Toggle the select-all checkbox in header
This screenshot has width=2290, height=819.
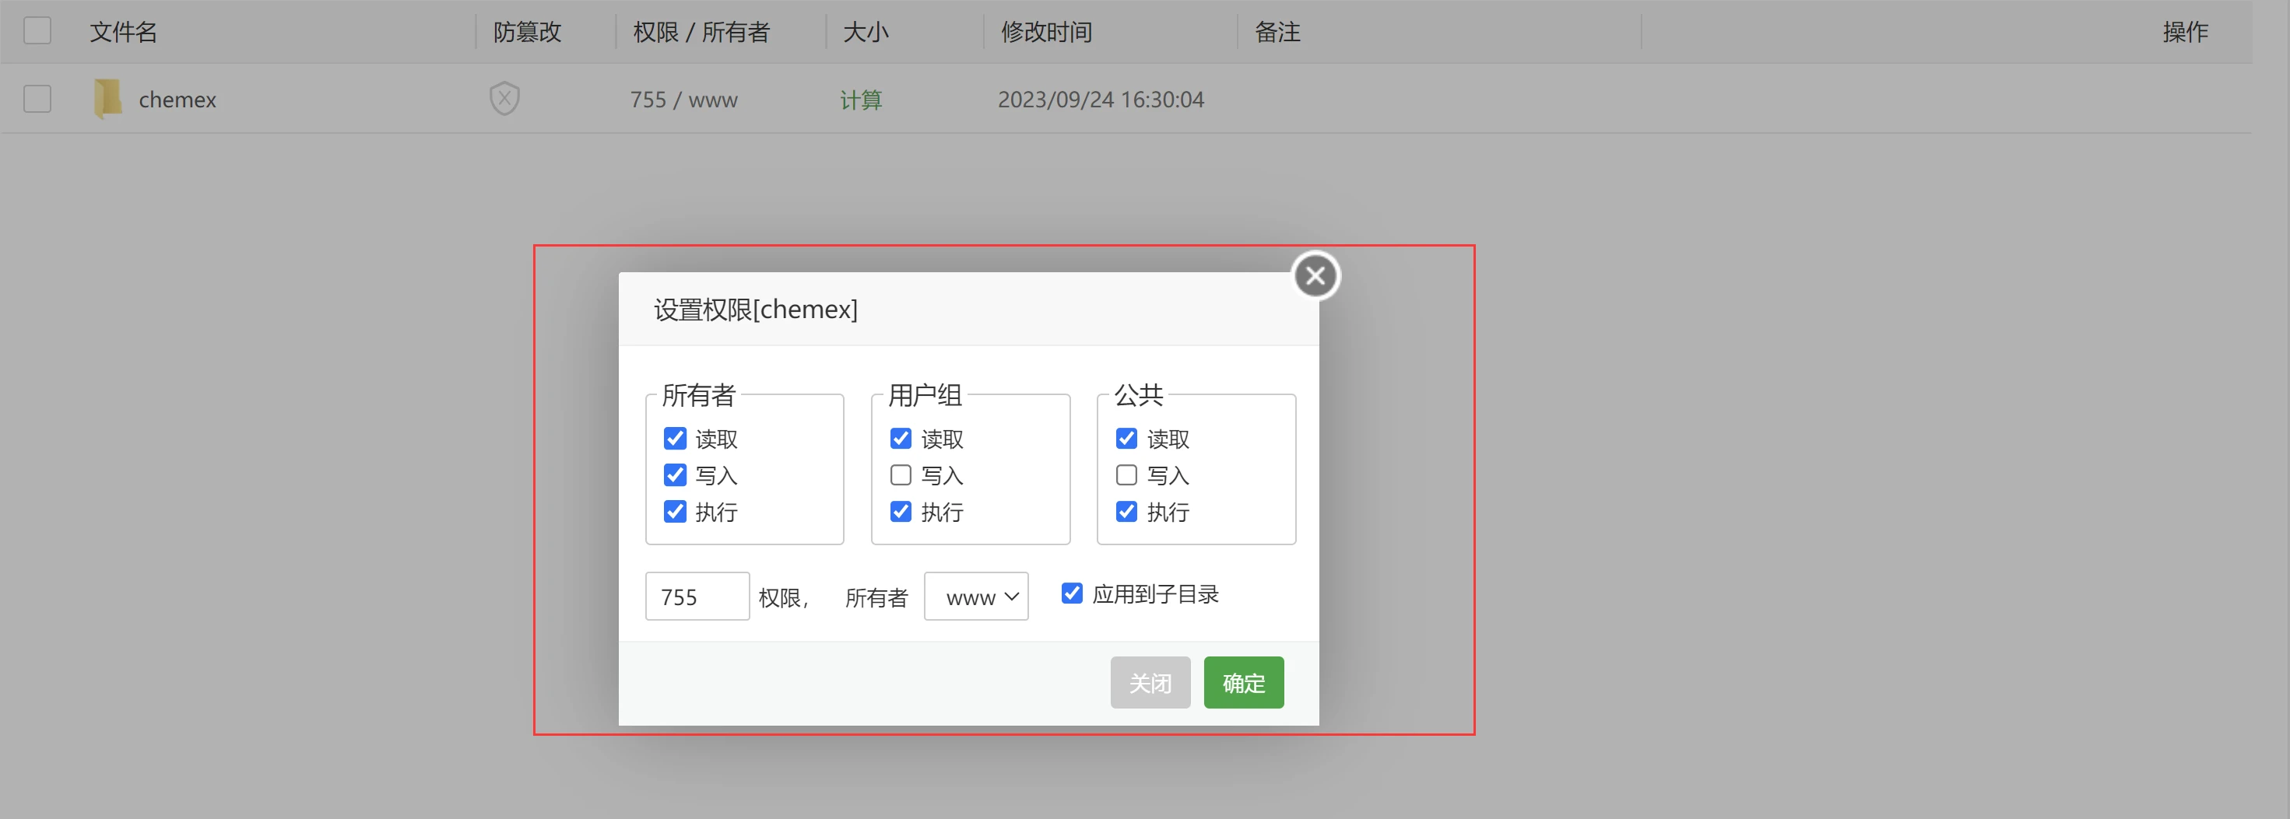(37, 31)
